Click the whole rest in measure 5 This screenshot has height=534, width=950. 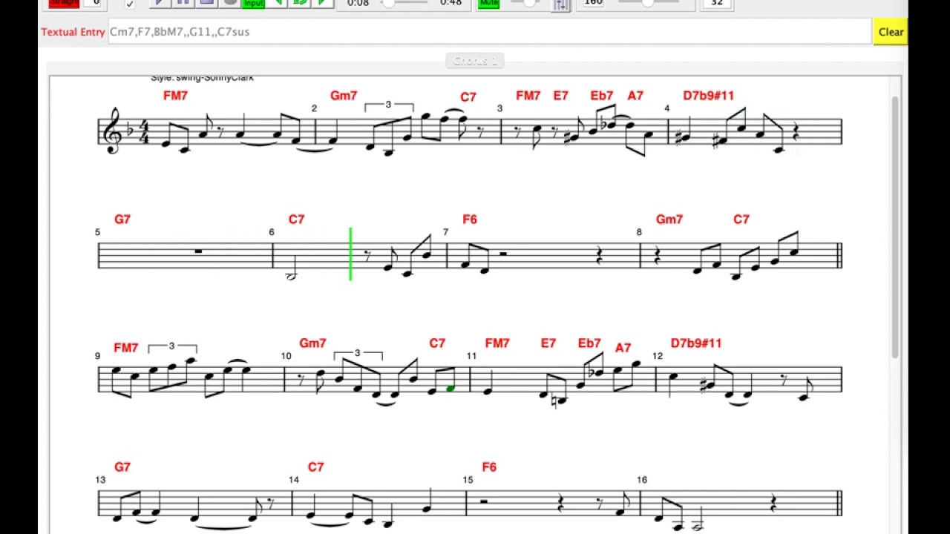pos(198,251)
